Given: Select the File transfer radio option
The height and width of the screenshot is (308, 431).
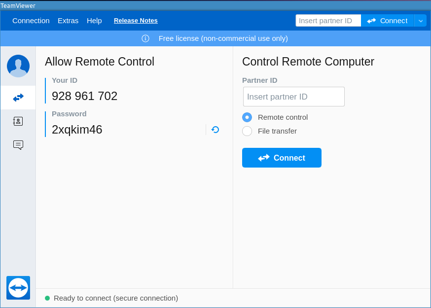Looking at the screenshot, I should 247,131.
